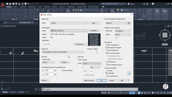Select the Line tool in Draw panel
The width and height of the screenshot is (172, 97).
click(3, 12)
